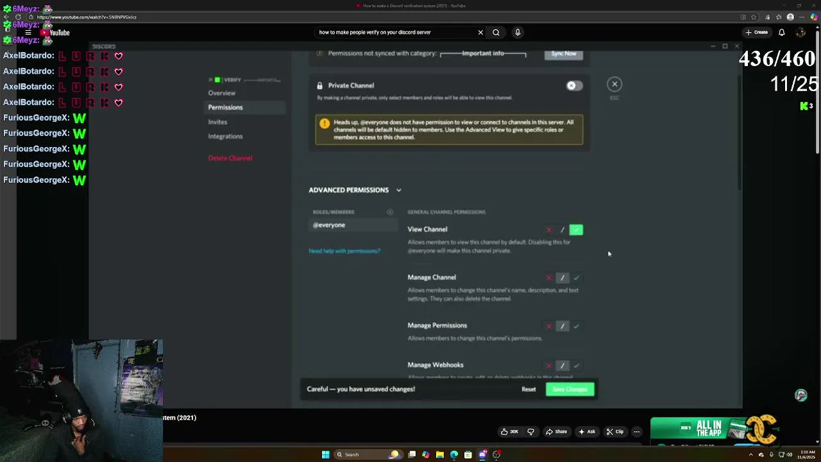821x462 pixels.
Task: Allow Manage Channel permission
Action: (x=576, y=278)
